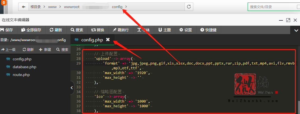Expand the toolbar dropdown chevron at right
Screen dimensions: 300x114
[x=296, y=30]
